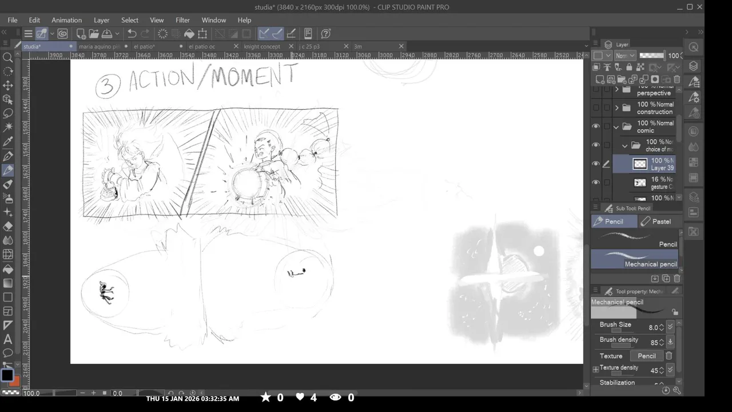The width and height of the screenshot is (732, 412).
Task: Open the Animation menu
Action: click(x=66, y=20)
